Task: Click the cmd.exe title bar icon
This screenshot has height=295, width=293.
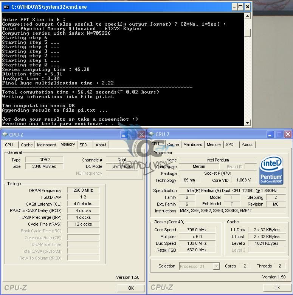Action: pos(6,7)
